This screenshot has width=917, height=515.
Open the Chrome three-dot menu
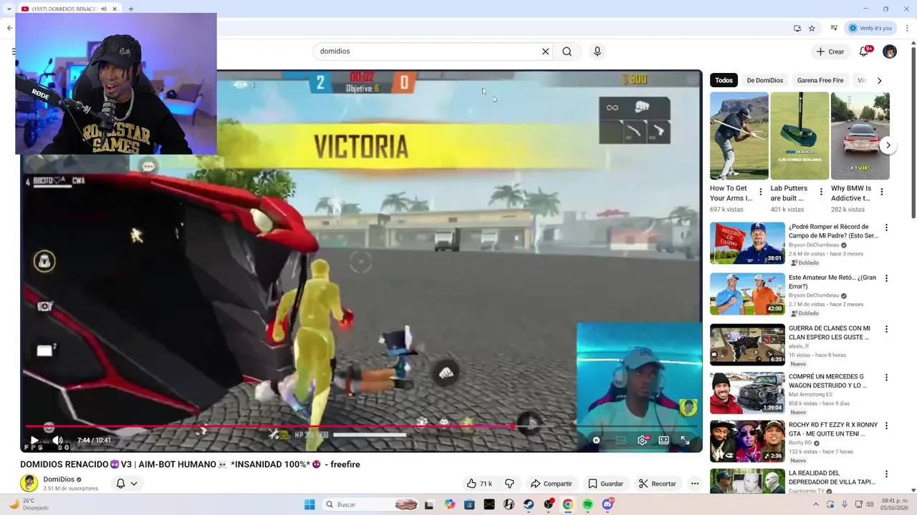click(907, 28)
